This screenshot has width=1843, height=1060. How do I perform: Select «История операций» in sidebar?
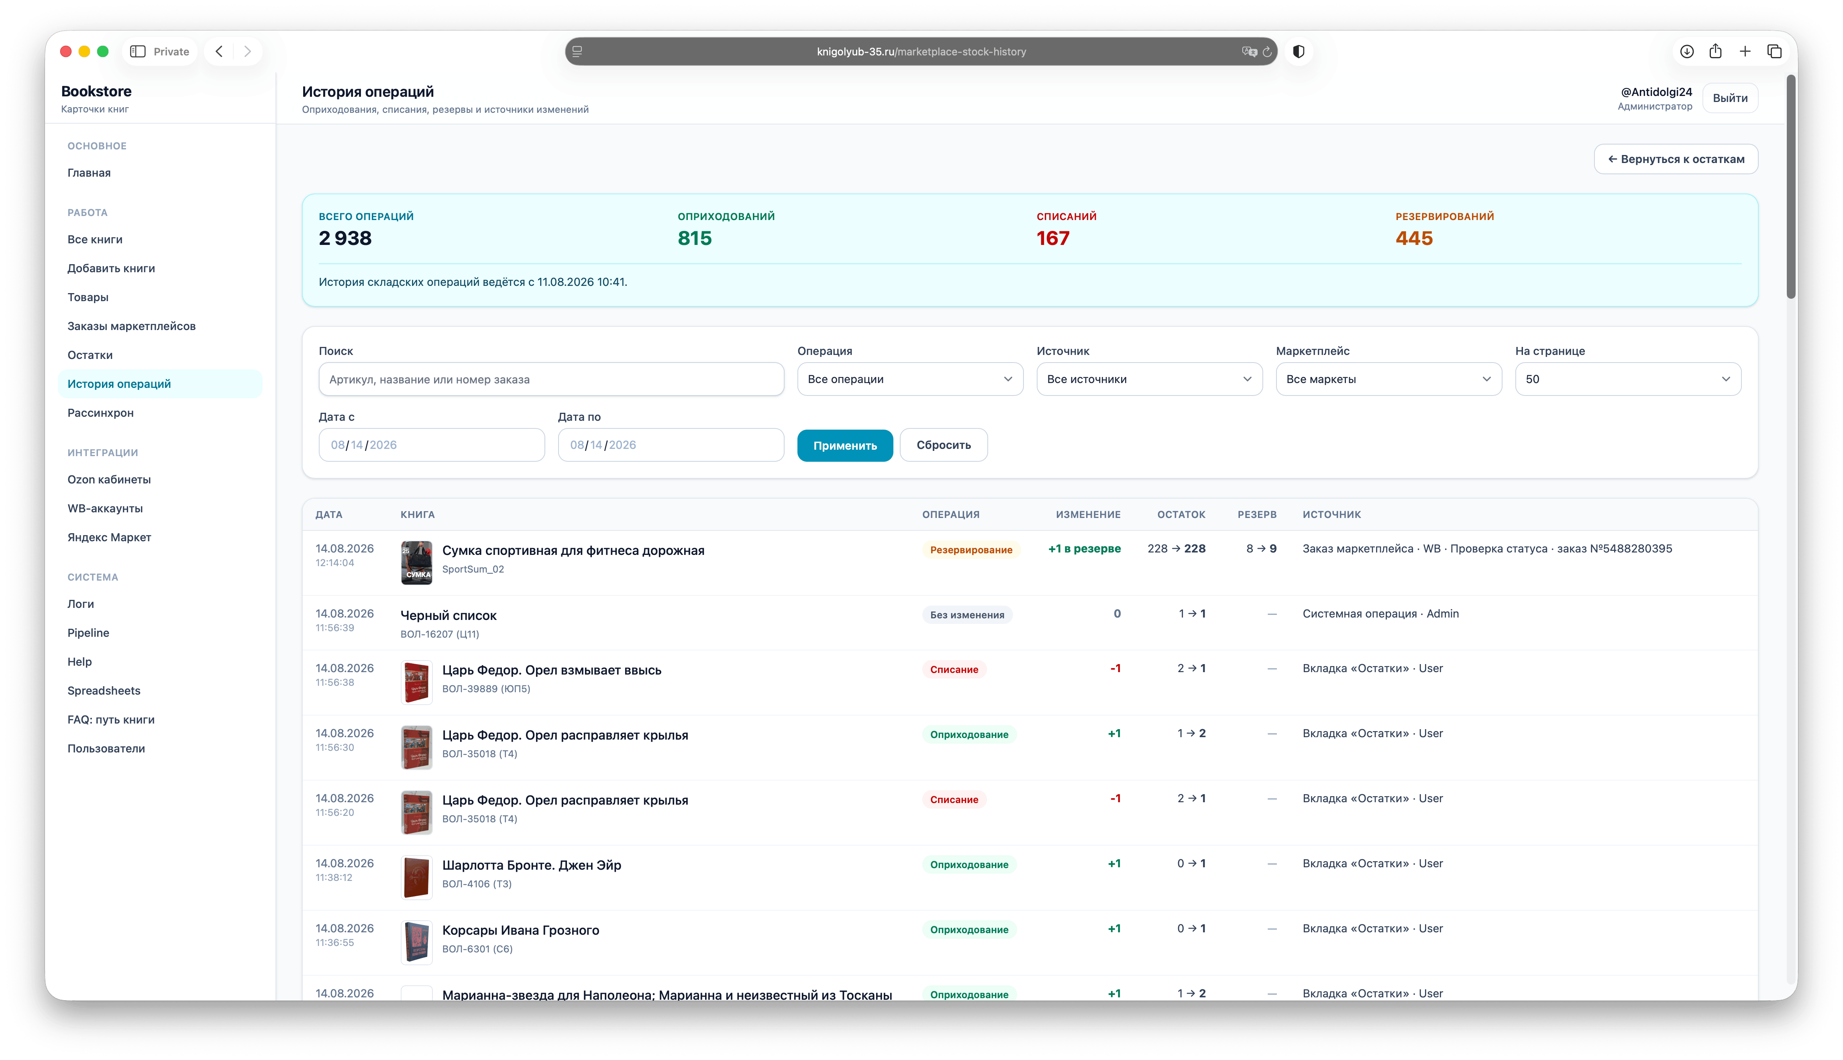tap(160, 384)
